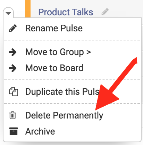The image size is (143, 145).
Task: Open the Product Talks pulse title
Action: click(66, 12)
